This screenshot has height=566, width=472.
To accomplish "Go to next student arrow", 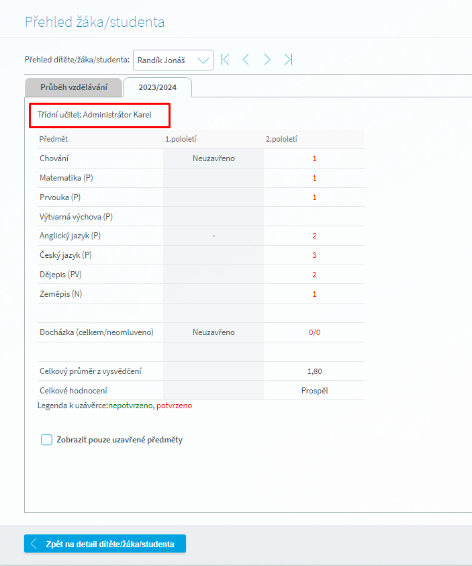I will pyautogui.click(x=267, y=60).
